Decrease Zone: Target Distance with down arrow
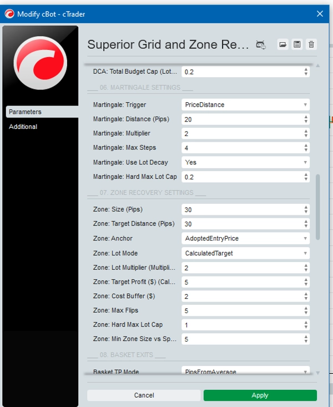 pos(306,227)
